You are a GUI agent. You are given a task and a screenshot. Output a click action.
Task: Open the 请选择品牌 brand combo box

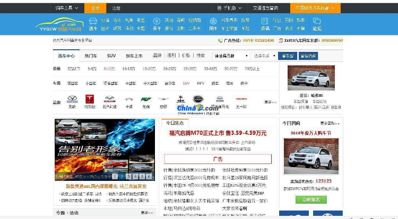click(231, 56)
